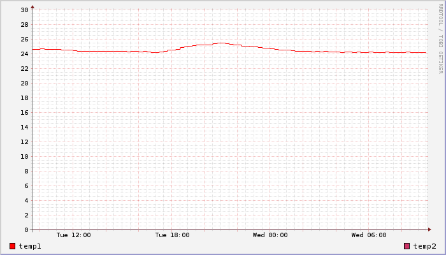Click the 16 label on the y-axis
This screenshot has height=255, width=446.
24,113
